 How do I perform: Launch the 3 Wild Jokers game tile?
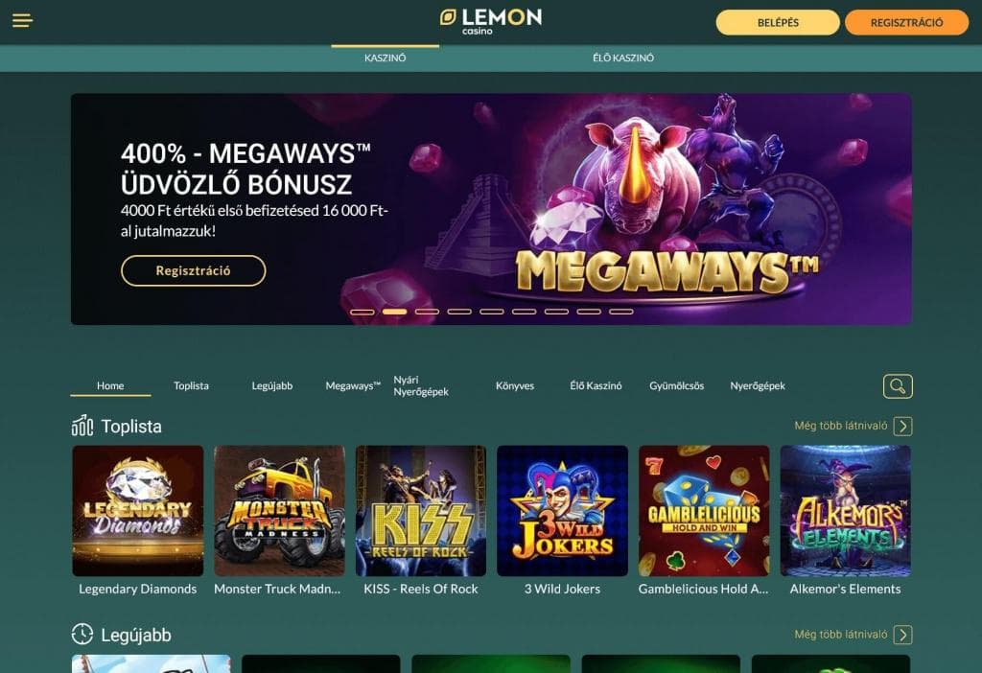pos(562,511)
